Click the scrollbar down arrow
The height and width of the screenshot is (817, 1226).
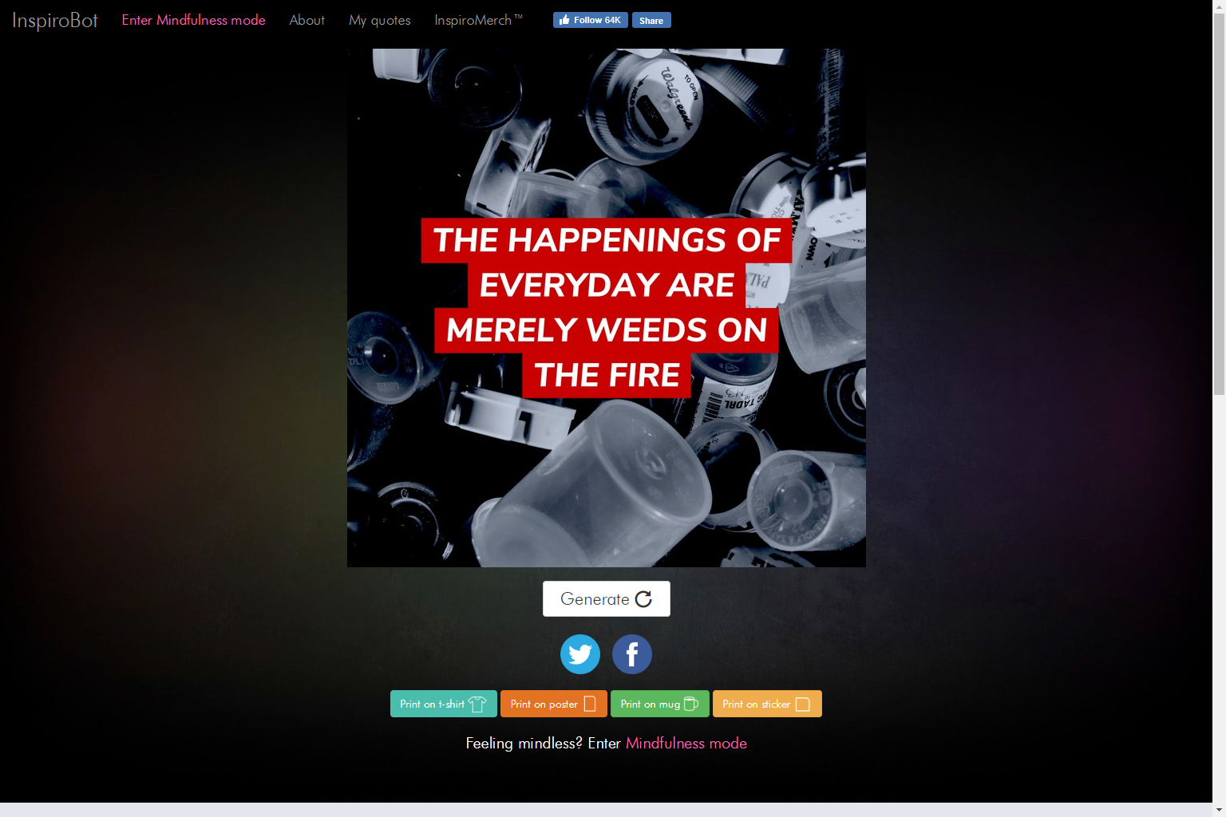pos(1219,810)
